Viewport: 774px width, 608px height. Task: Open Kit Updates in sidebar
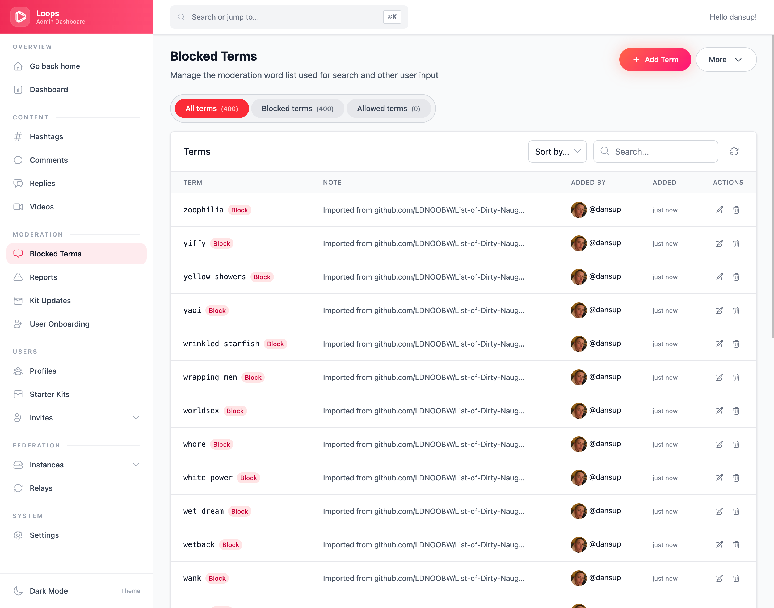77,301
